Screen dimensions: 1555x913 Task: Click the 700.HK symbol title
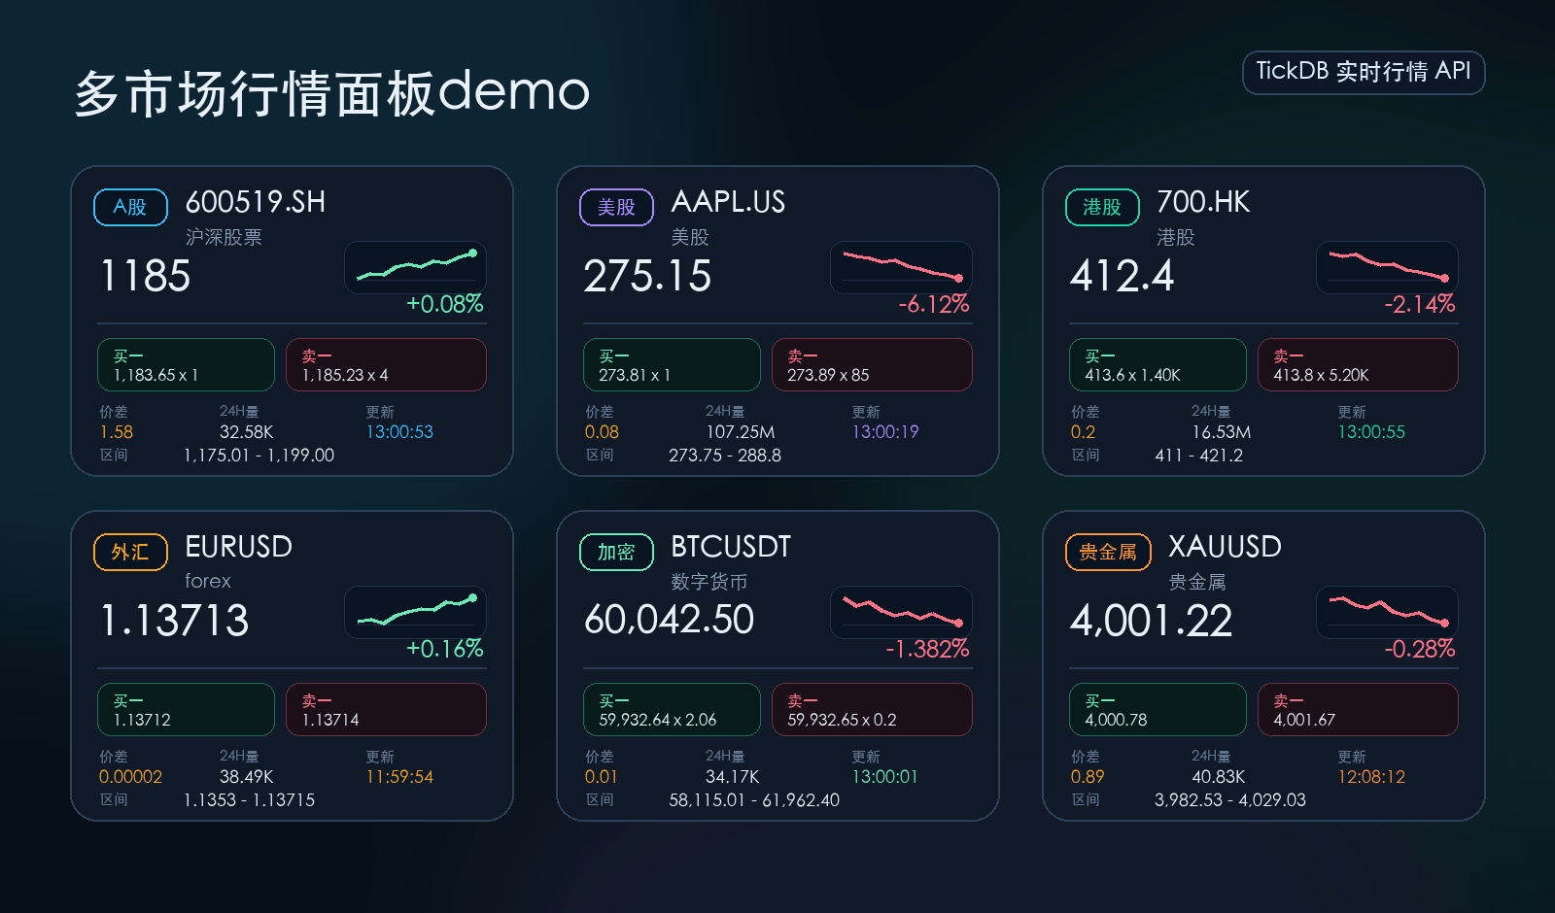click(1203, 202)
